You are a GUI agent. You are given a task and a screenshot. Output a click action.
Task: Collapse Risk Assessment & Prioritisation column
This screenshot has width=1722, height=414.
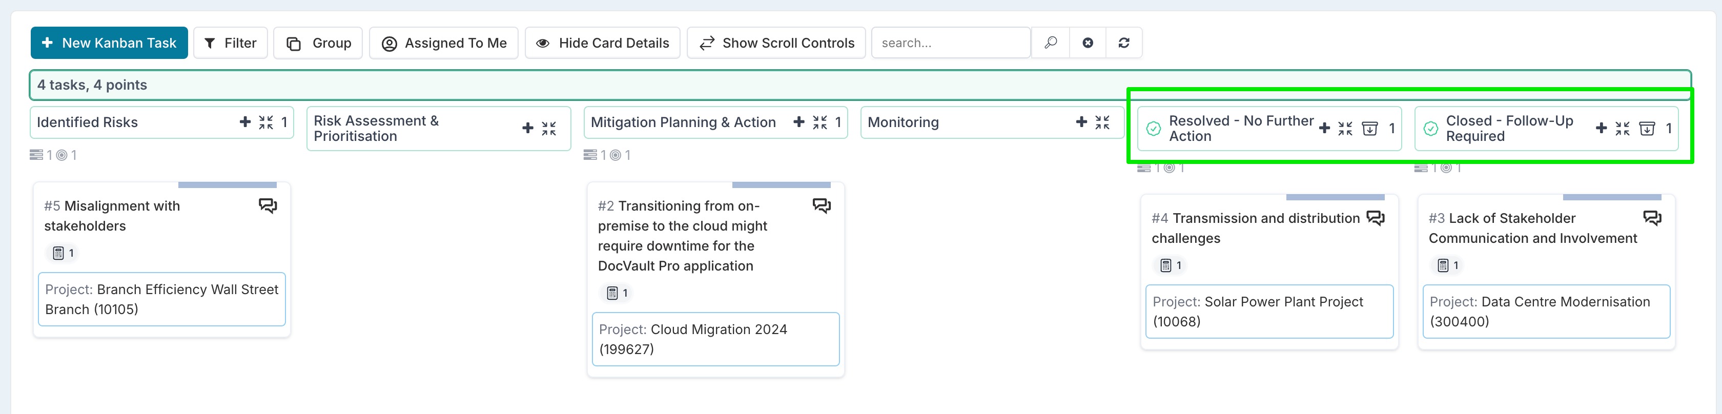pyautogui.click(x=549, y=129)
